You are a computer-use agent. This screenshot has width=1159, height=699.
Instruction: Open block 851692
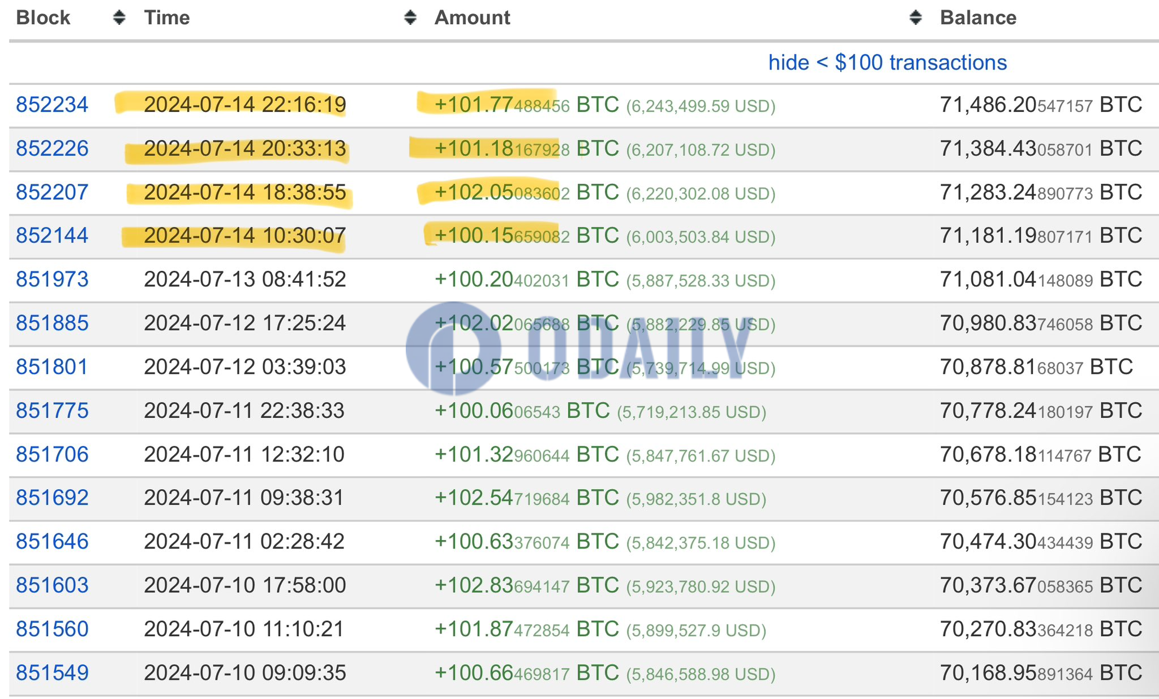click(52, 498)
